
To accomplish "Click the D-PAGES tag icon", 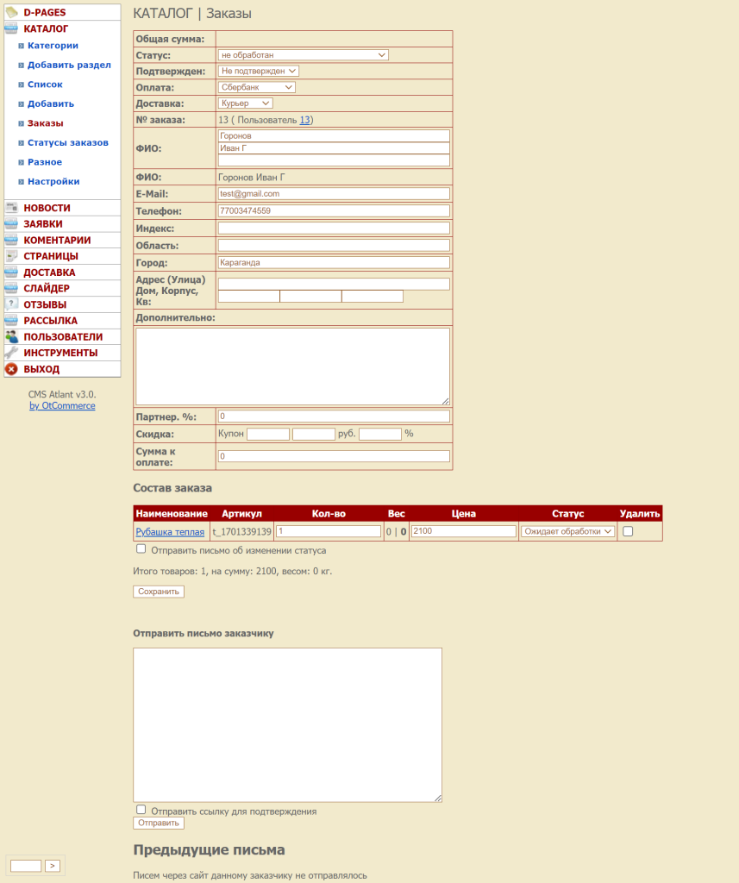I will [x=11, y=12].
